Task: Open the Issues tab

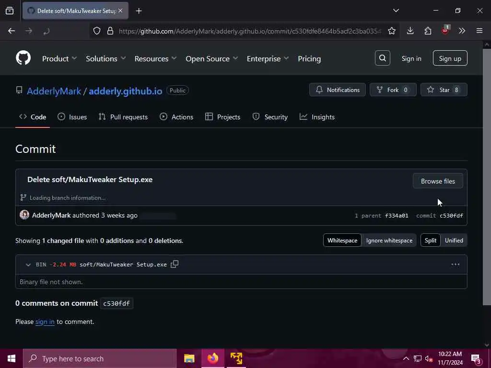Action: coord(72,117)
